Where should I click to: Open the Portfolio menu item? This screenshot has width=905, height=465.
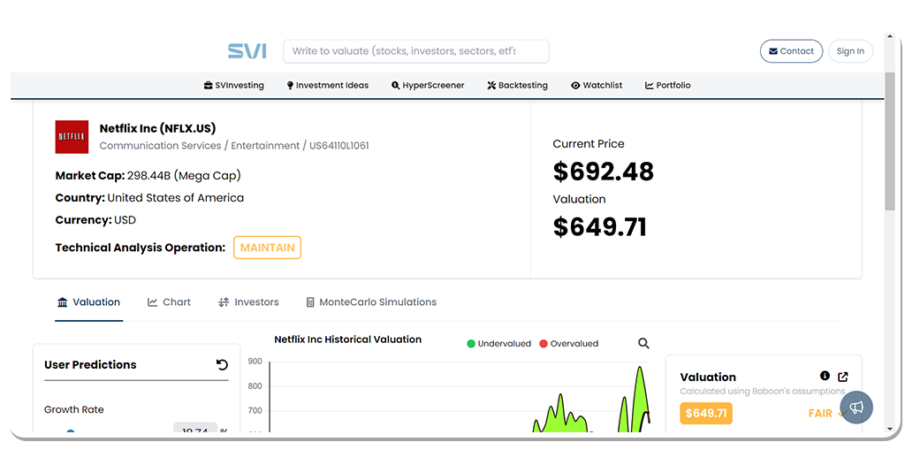[x=668, y=86]
